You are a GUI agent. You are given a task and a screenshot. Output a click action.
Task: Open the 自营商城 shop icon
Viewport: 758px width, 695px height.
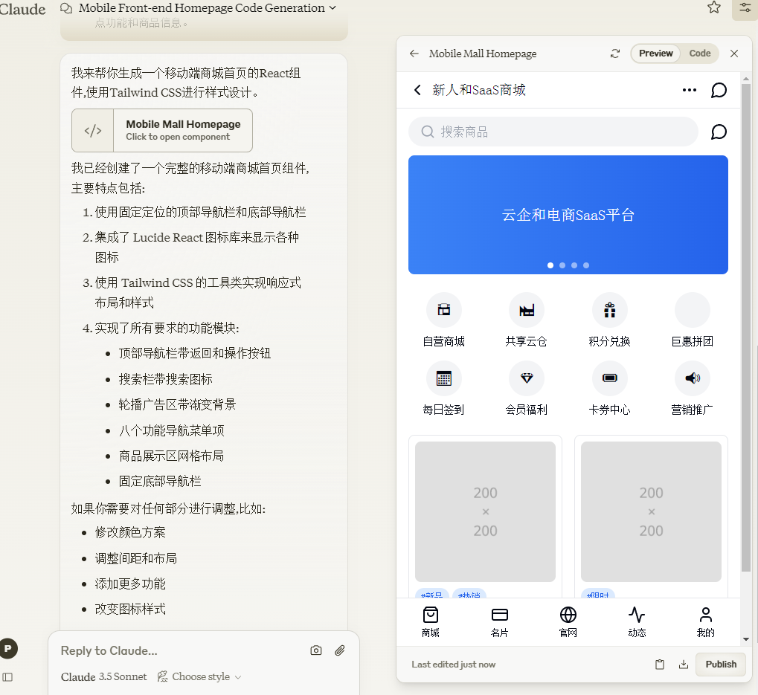444,310
